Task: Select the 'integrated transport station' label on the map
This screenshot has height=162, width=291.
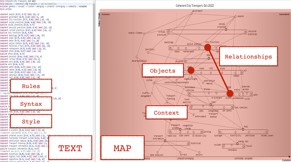Action: 213,114
